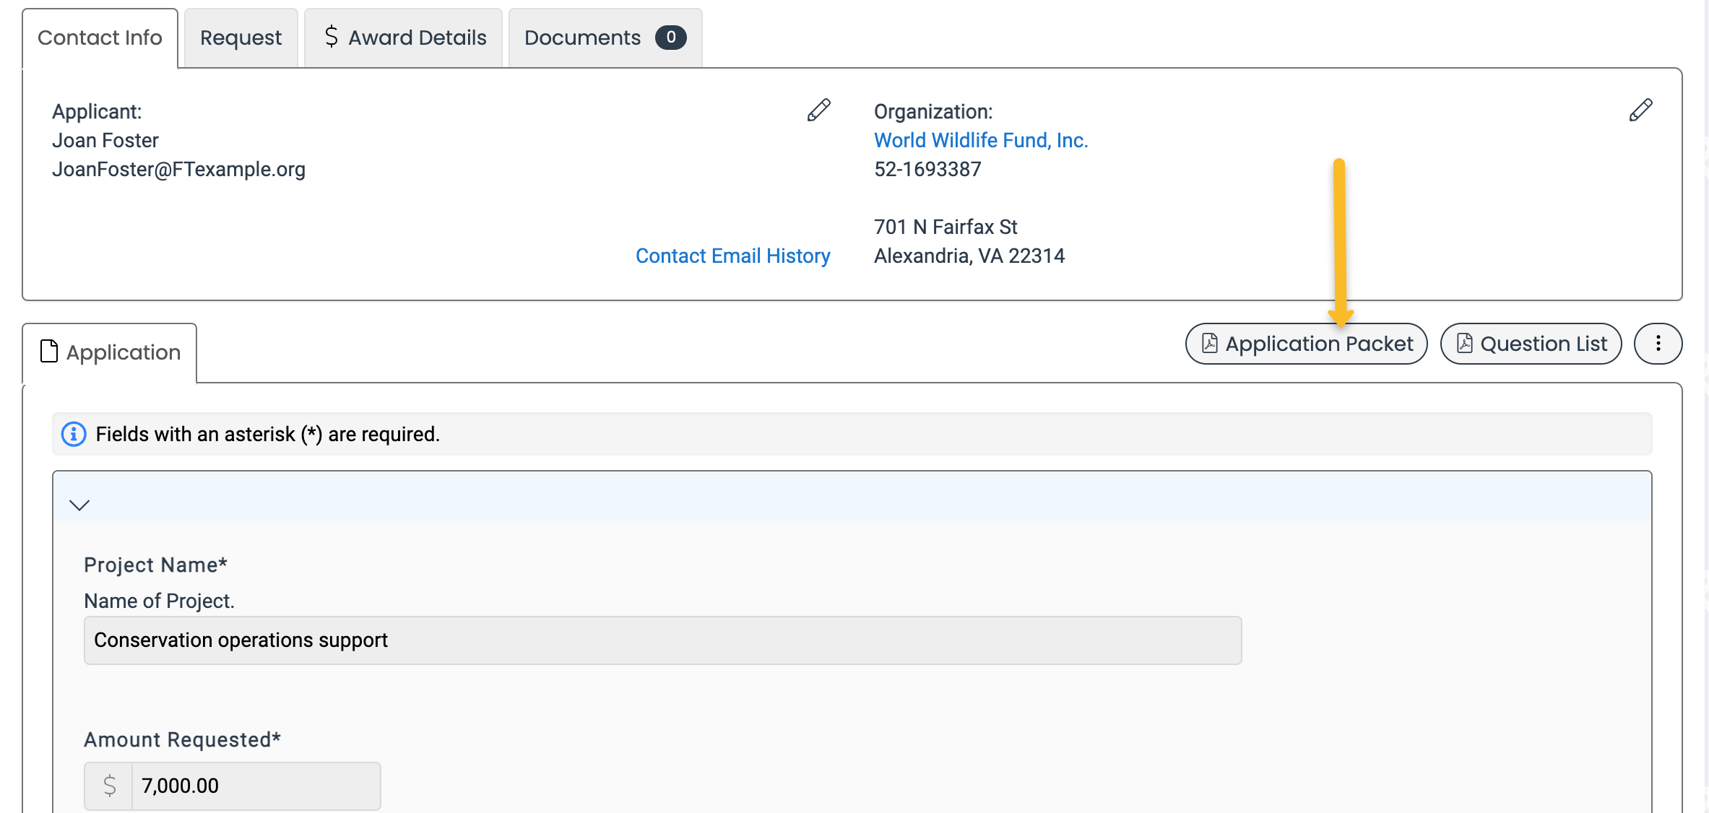The width and height of the screenshot is (1709, 813).
Task: Click the Application document icon
Action: [x=49, y=351]
